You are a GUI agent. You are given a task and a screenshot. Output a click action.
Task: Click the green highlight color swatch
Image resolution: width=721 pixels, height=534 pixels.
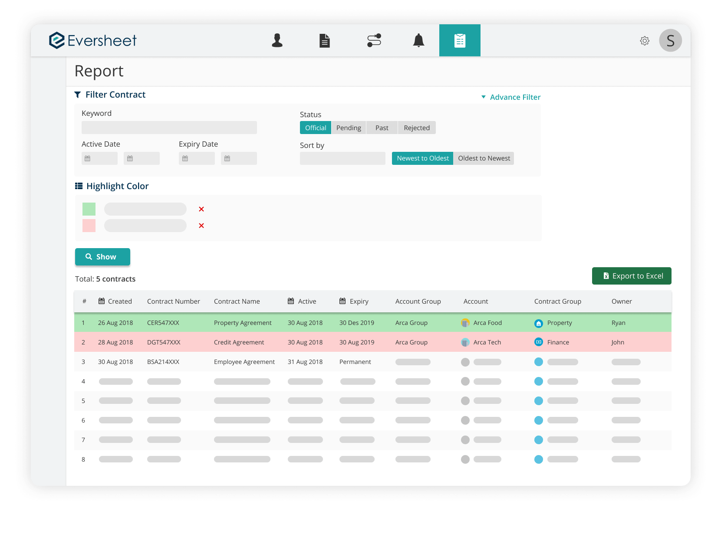pyautogui.click(x=89, y=209)
